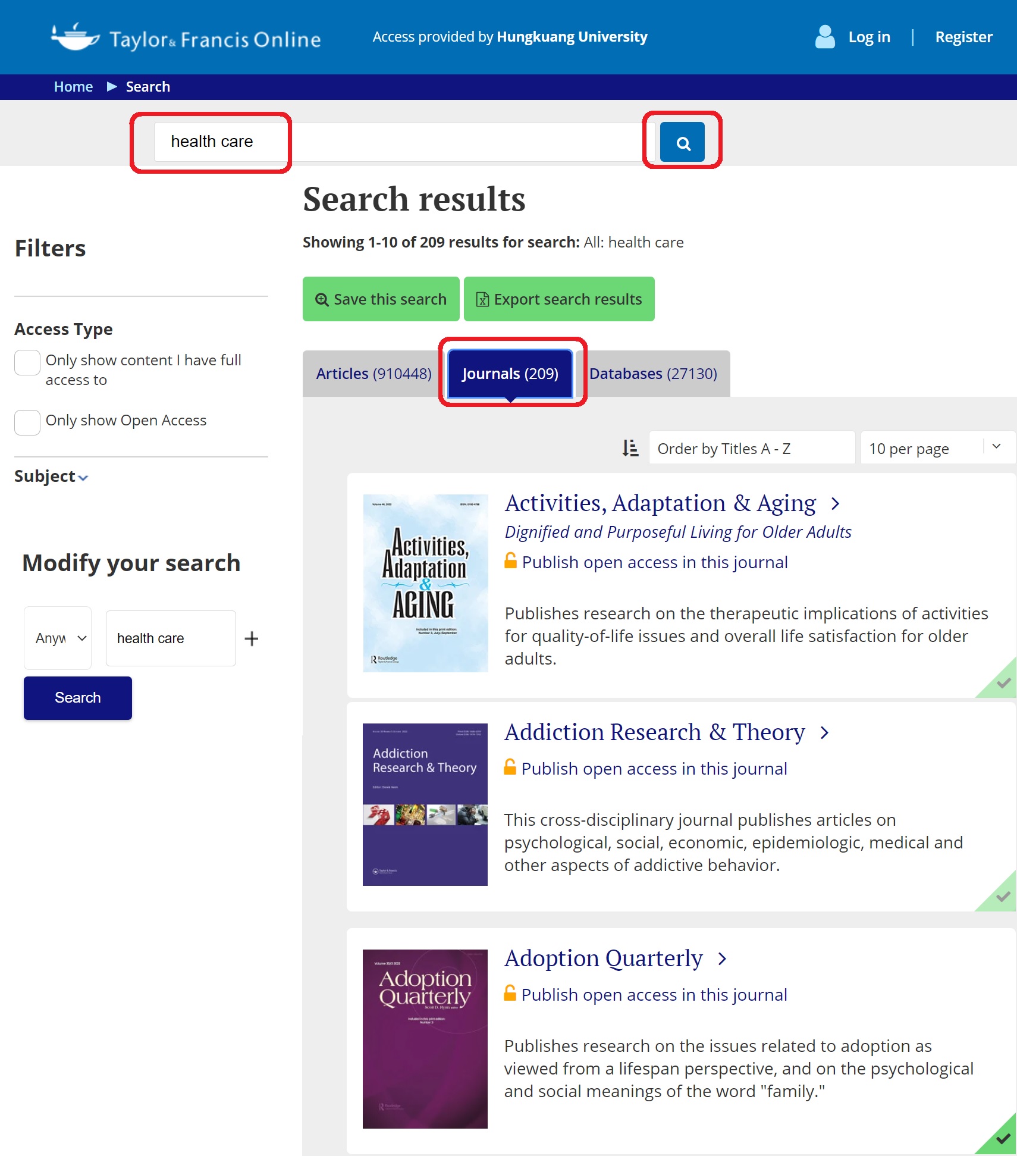This screenshot has height=1156, width=1017.
Task: Open Addiction Research & Theory journal title
Action: click(x=654, y=732)
